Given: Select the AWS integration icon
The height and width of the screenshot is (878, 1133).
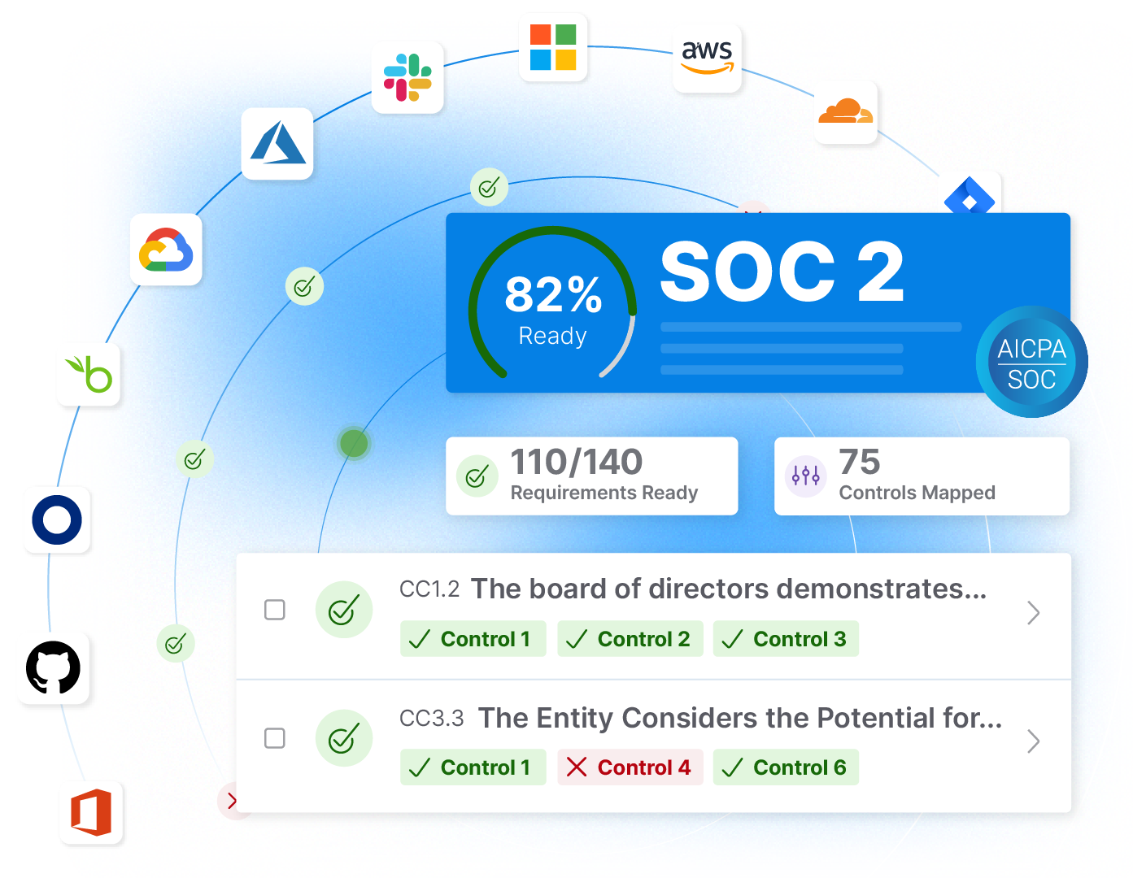Looking at the screenshot, I should click(707, 59).
